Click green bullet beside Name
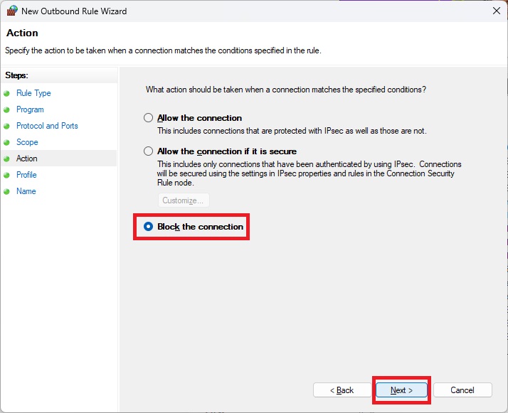This screenshot has height=413, width=508. [6, 191]
